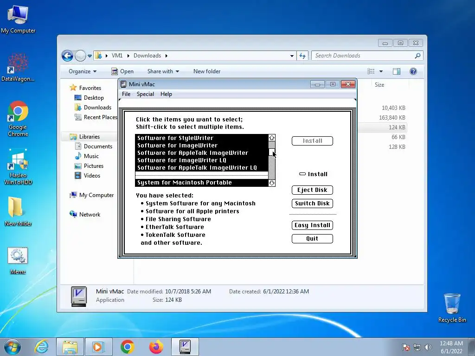
Task: Open the File menu in Mini vMac
Action: click(x=126, y=94)
